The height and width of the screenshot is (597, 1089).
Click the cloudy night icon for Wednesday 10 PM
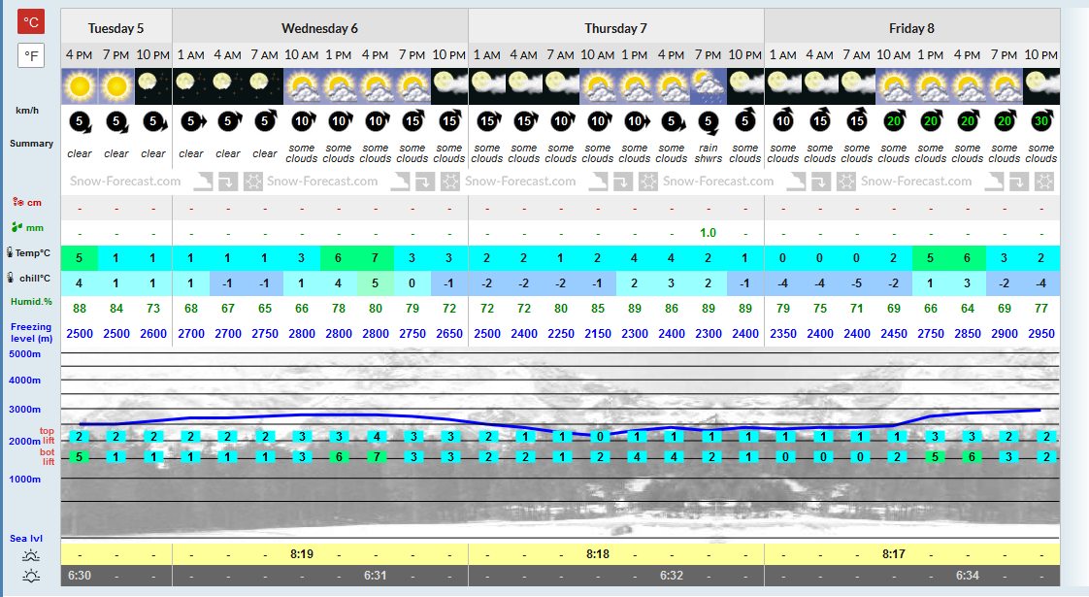click(x=449, y=86)
